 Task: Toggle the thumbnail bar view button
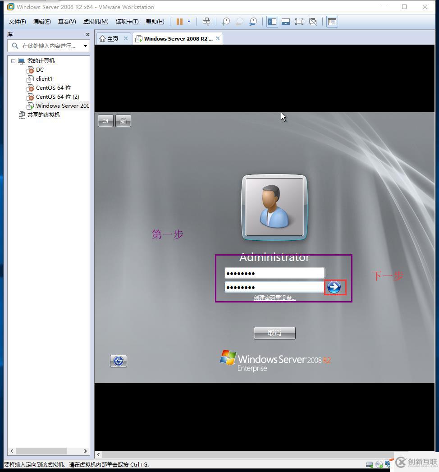pyautogui.click(x=286, y=22)
